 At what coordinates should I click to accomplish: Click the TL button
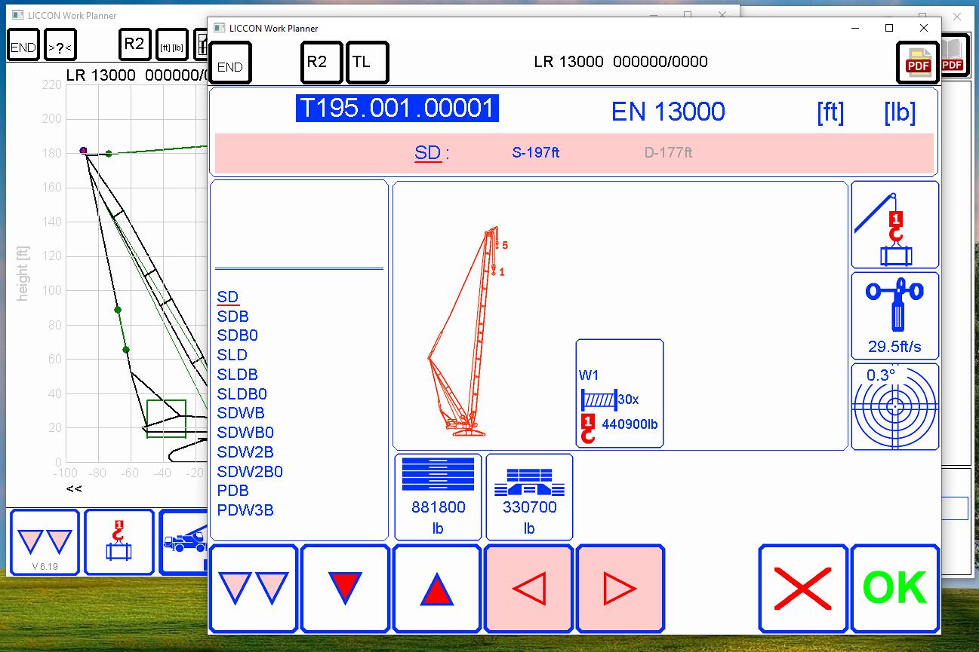pos(368,63)
